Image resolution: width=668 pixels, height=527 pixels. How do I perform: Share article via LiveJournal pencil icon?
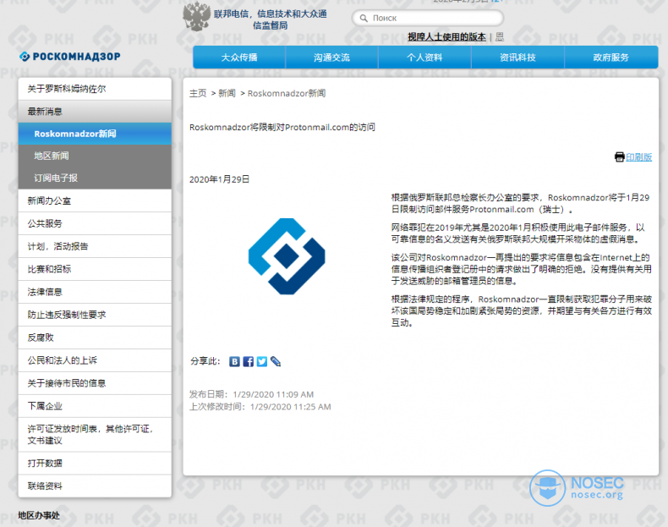pos(276,362)
